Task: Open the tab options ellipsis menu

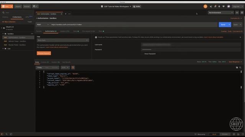Action: point(69,14)
